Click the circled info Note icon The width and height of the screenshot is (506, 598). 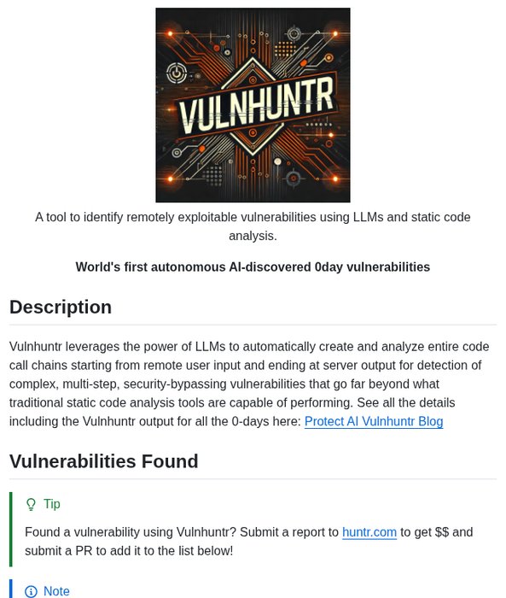pos(31,591)
